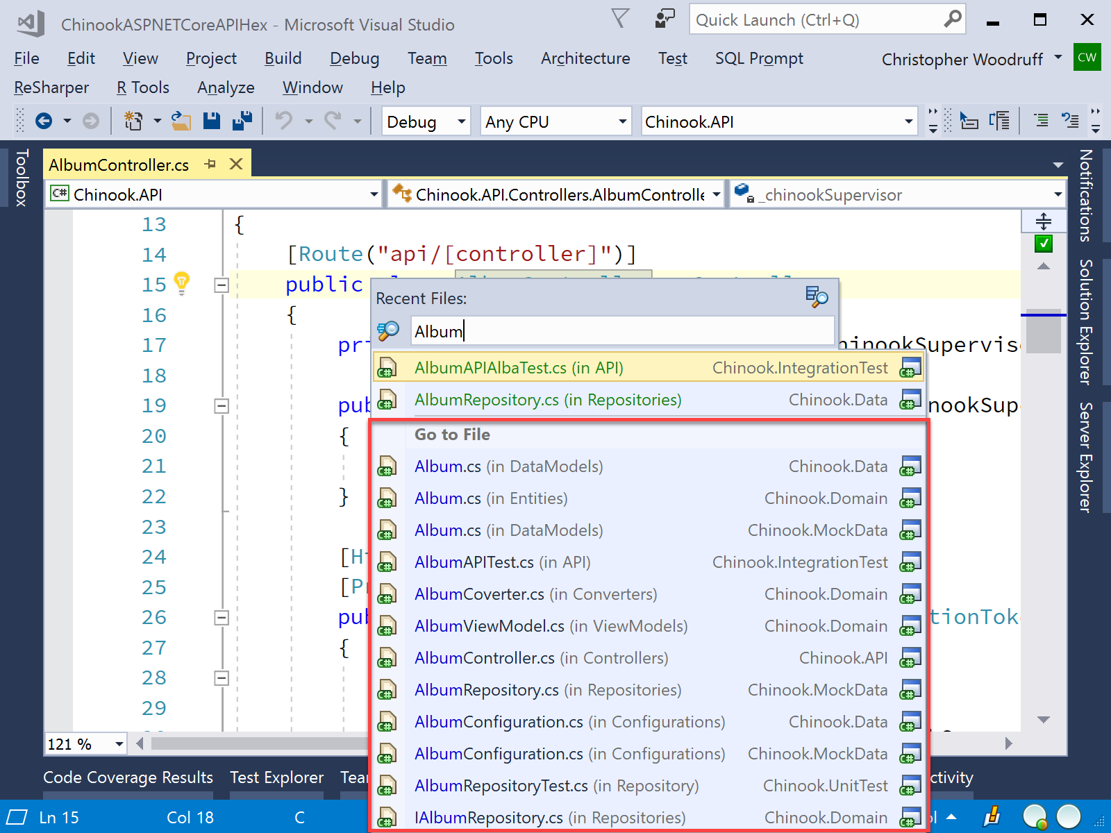
Task: Open AlbumViewModel.cs in ViewModels
Action: (649, 626)
